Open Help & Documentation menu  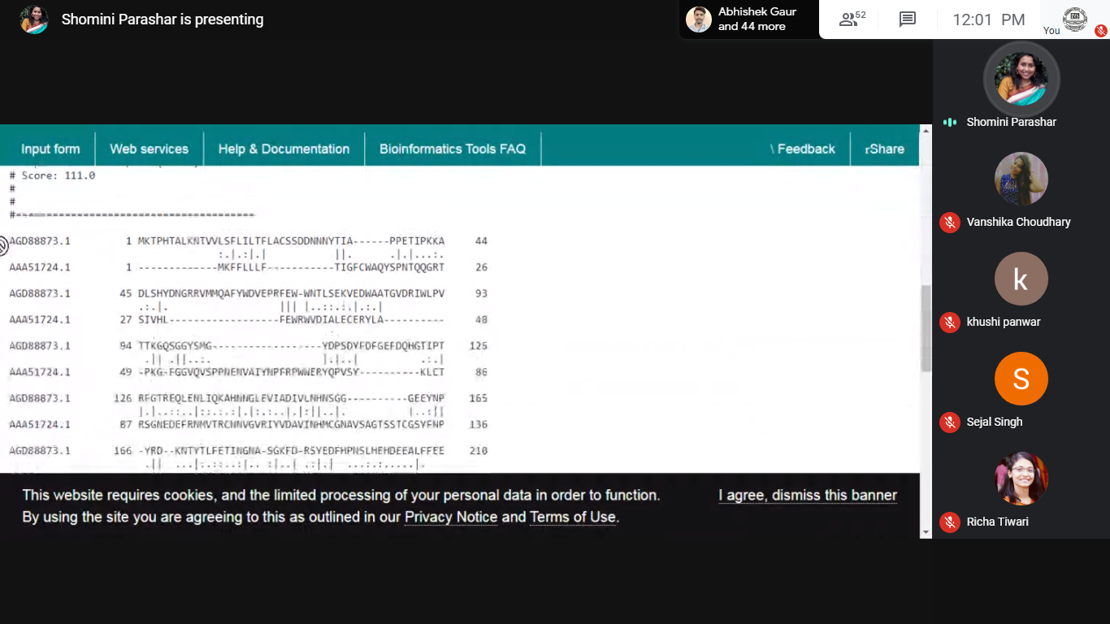284,149
